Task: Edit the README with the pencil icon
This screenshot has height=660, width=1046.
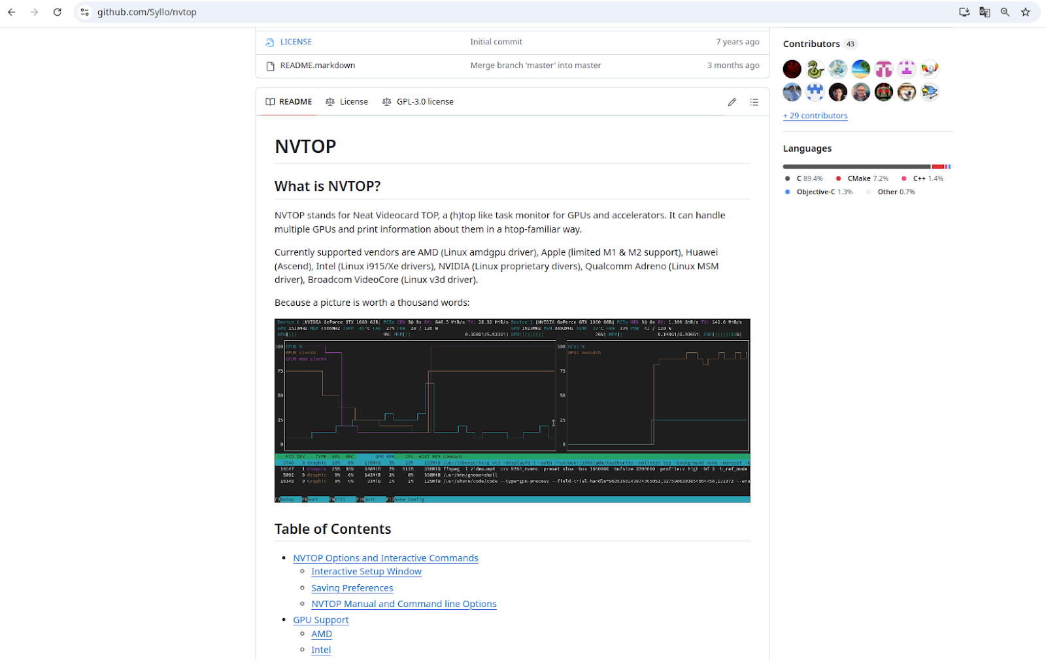Action: click(732, 102)
